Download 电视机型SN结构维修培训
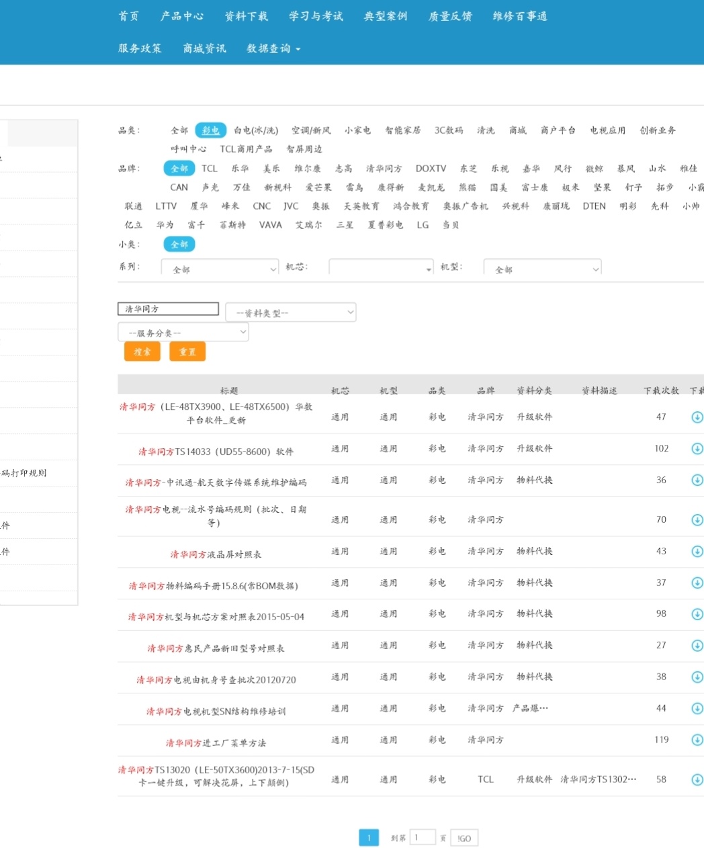Screen dimensions: 704x848 click(697, 709)
